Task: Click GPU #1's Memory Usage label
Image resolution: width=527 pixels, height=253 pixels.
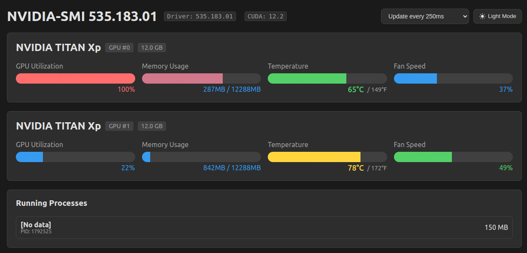Action: 165,145
